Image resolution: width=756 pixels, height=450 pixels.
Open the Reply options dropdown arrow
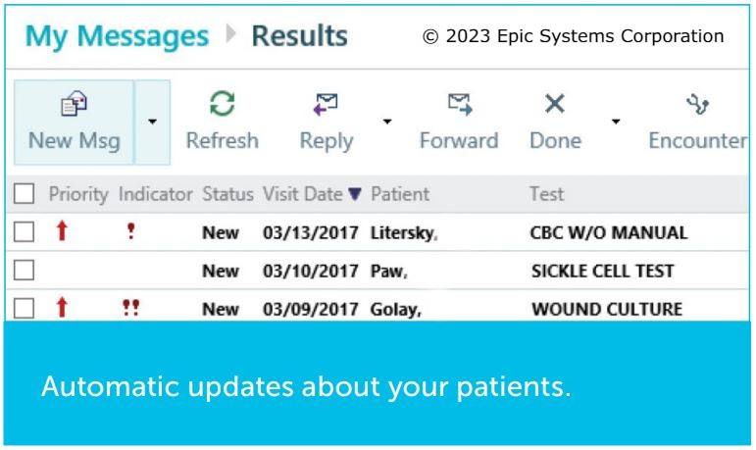[387, 122]
